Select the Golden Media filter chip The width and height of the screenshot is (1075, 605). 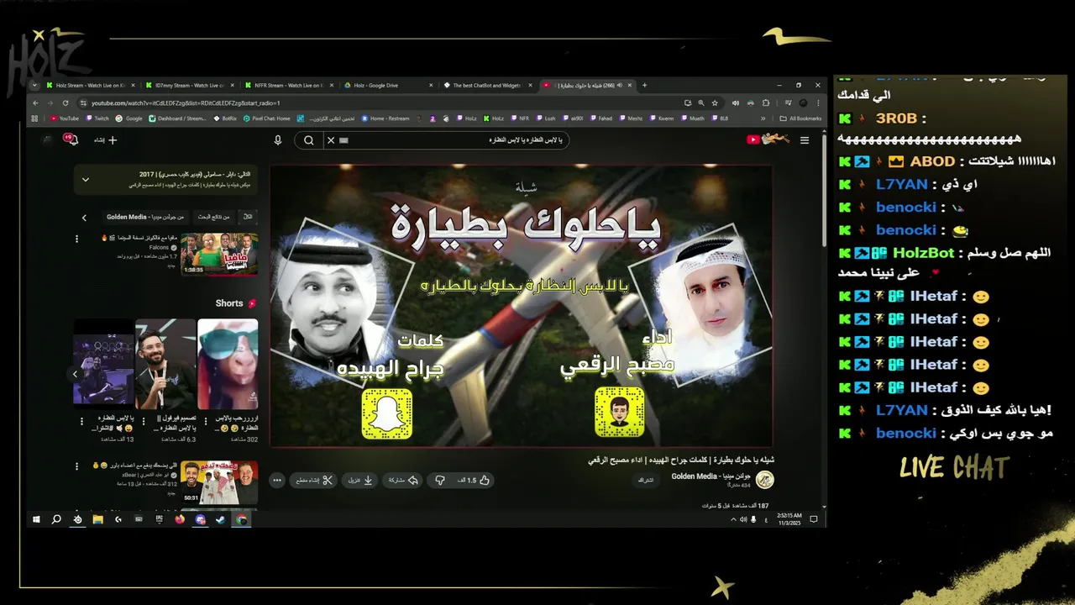tap(144, 217)
